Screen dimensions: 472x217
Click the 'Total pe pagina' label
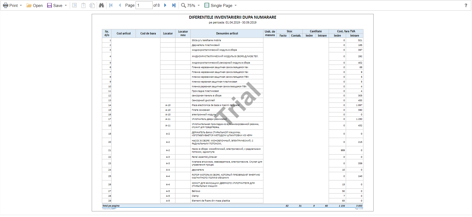tap(111, 206)
